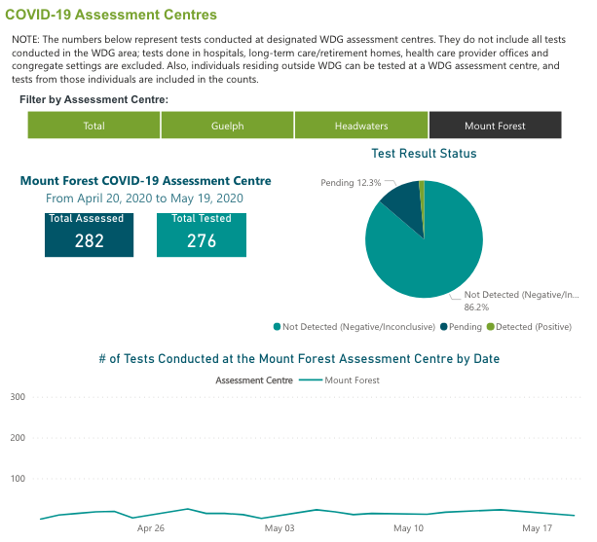This screenshot has width=597, height=542.
Task: Click the Total Assessed 282 card
Action: pos(89,234)
